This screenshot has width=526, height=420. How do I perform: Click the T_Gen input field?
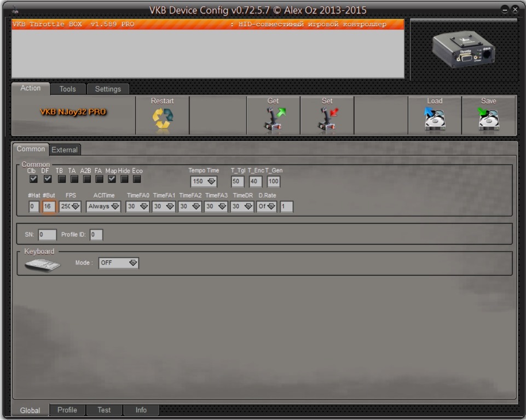point(273,182)
